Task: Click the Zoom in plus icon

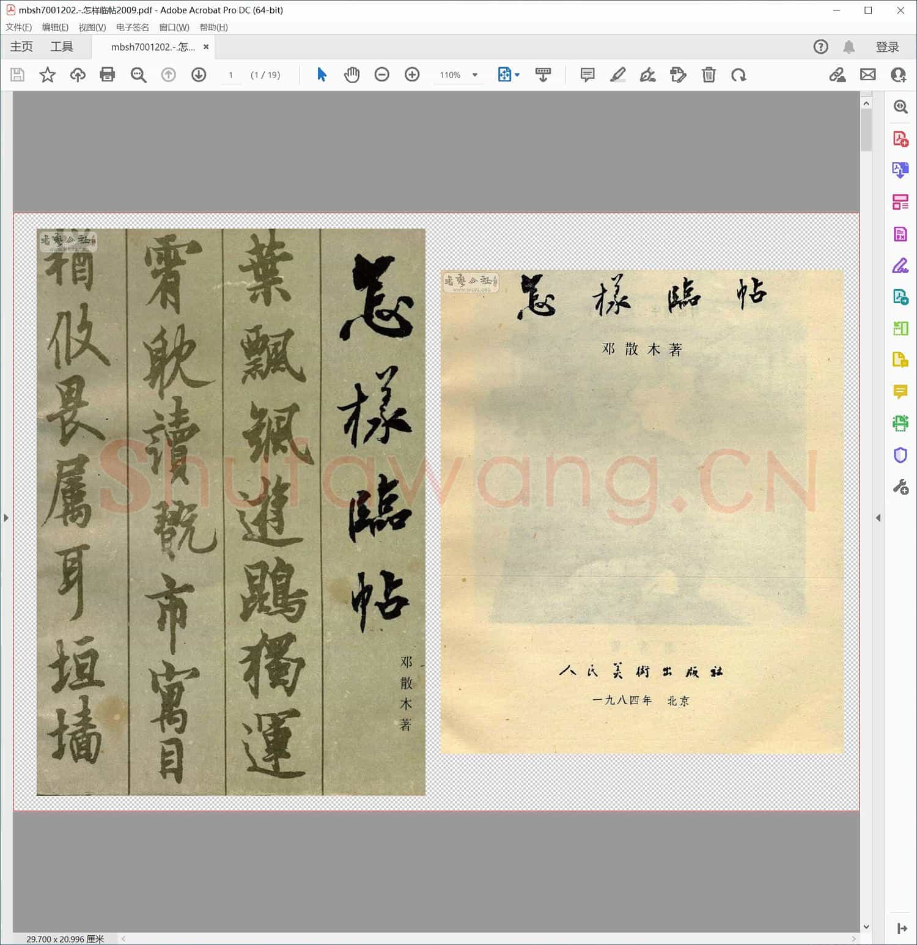Action: [412, 75]
